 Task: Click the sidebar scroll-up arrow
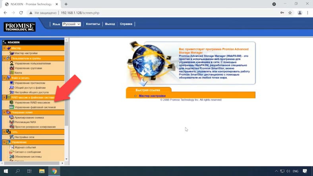[66, 40]
